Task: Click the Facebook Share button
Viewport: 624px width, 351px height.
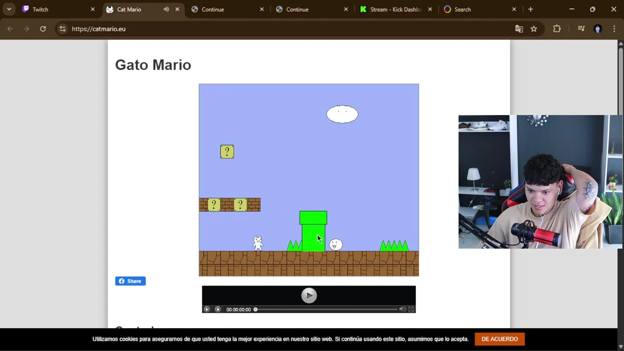Action: pos(130,281)
